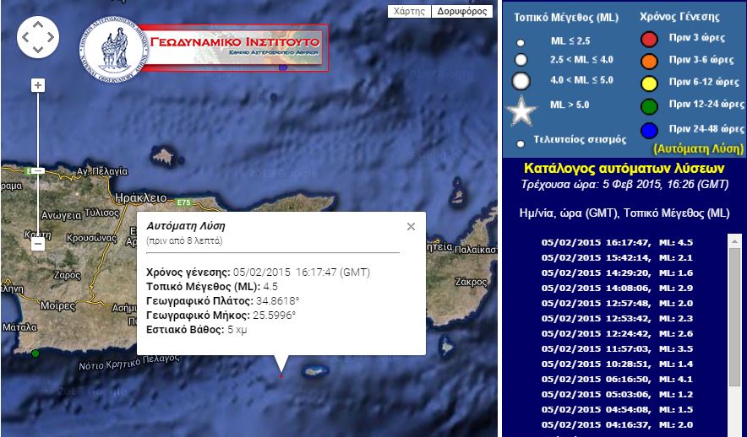
Task: Select the 16:17:47 ML 4.5 earthquake entry
Action: [x=617, y=243]
